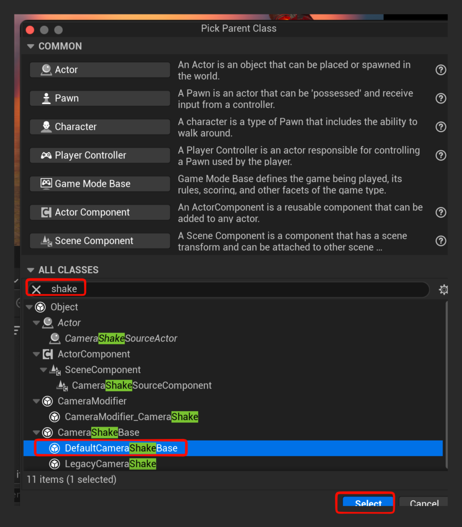Click the help icon next to Pawn
The height and width of the screenshot is (527, 462).
440,98
